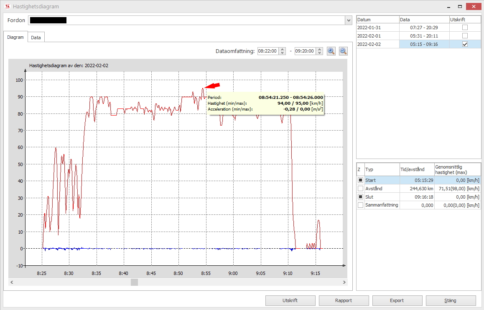This screenshot has height=310, width=484.
Task: Toggle the Avstånd row checkbox
Action: (x=360, y=189)
